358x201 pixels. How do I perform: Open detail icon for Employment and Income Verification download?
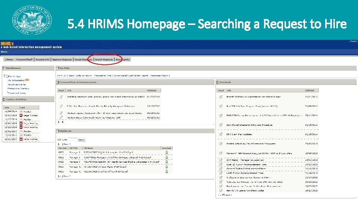point(221,186)
